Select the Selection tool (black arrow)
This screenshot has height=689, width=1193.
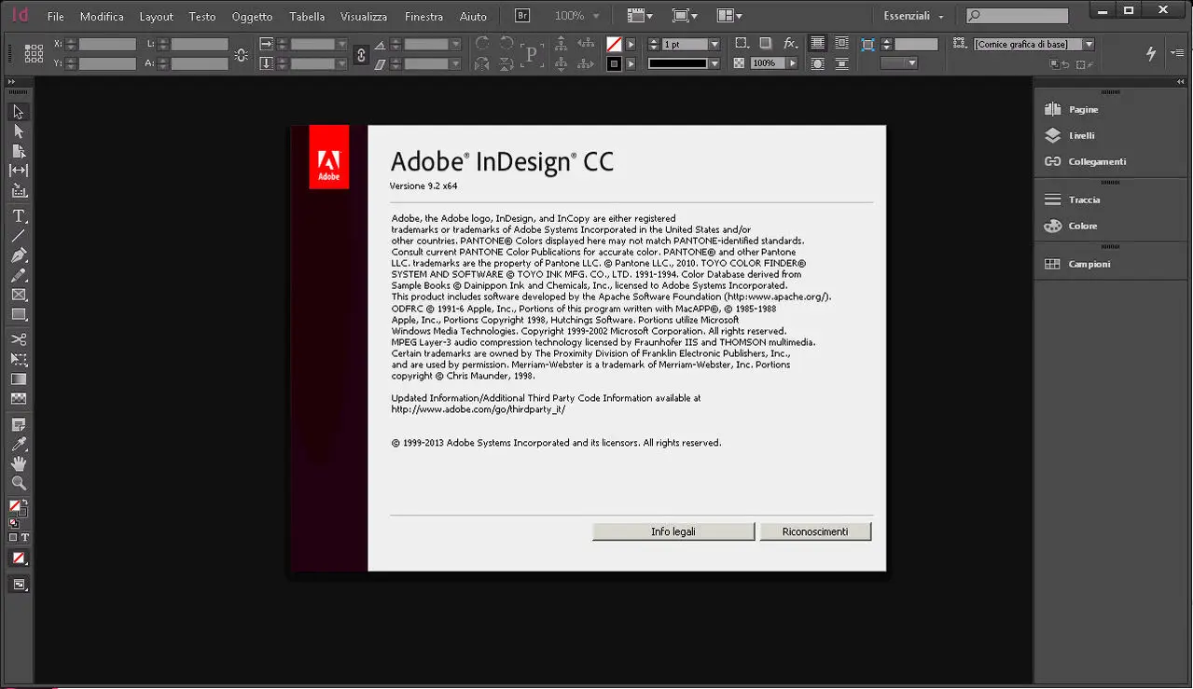[19, 112]
